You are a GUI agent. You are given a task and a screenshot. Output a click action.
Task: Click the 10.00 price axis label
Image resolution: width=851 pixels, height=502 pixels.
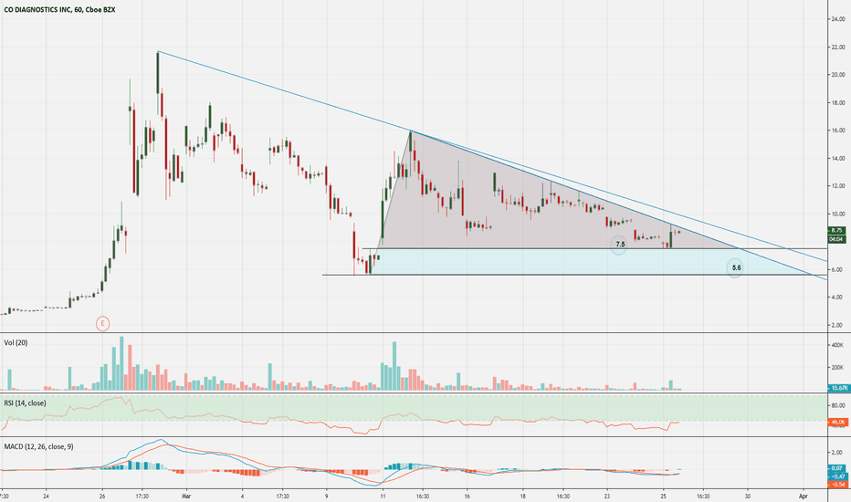838,214
